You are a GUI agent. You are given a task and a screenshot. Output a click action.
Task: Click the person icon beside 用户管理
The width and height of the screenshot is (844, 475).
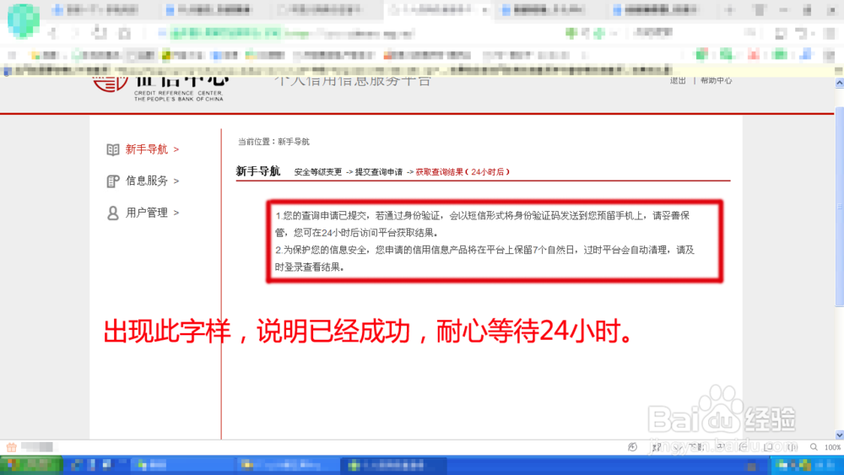click(x=112, y=213)
